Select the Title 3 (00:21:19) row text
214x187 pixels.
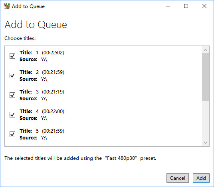(x=42, y=92)
